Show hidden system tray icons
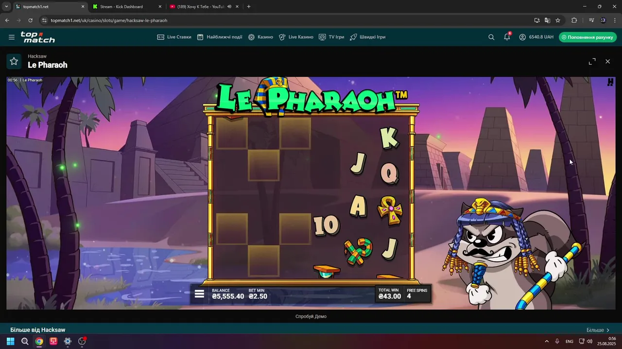 coord(547,341)
